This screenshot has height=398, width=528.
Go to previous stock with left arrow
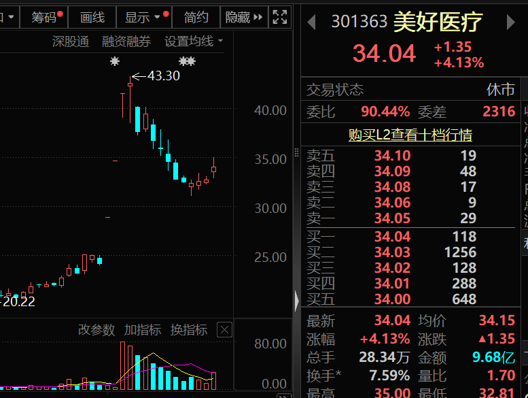click(x=311, y=22)
